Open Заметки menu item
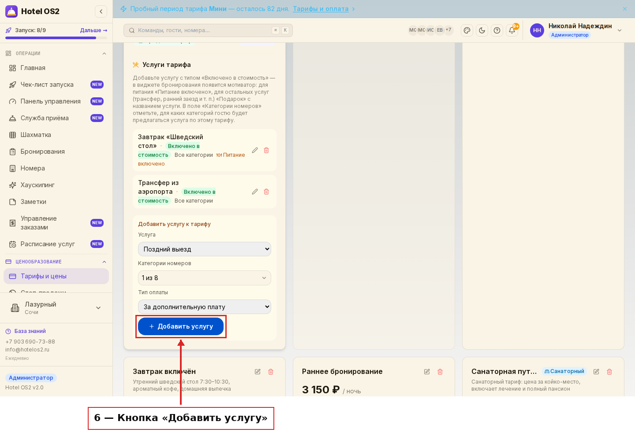635x440 pixels. [x=56, y=202]
